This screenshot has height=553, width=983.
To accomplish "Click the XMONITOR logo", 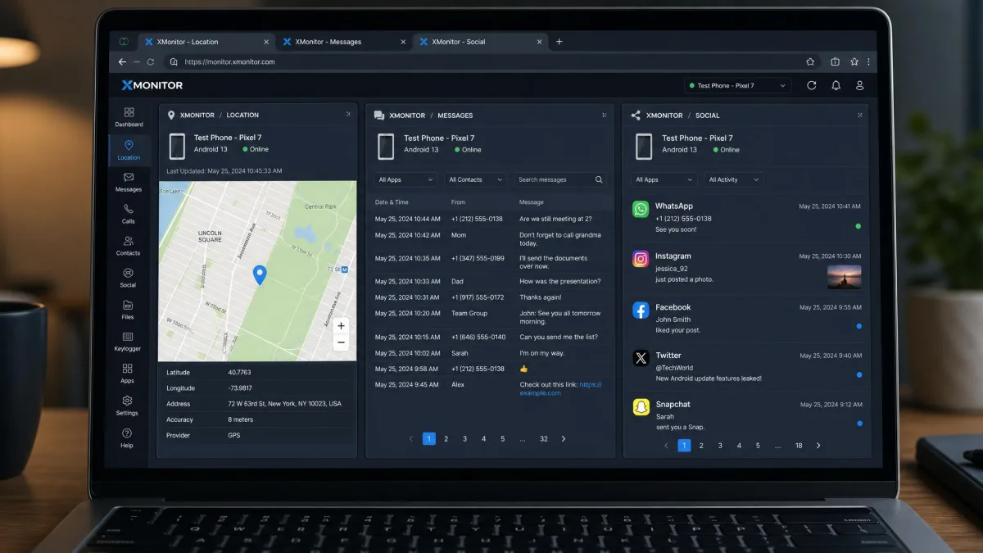I will tap(152, 85).
